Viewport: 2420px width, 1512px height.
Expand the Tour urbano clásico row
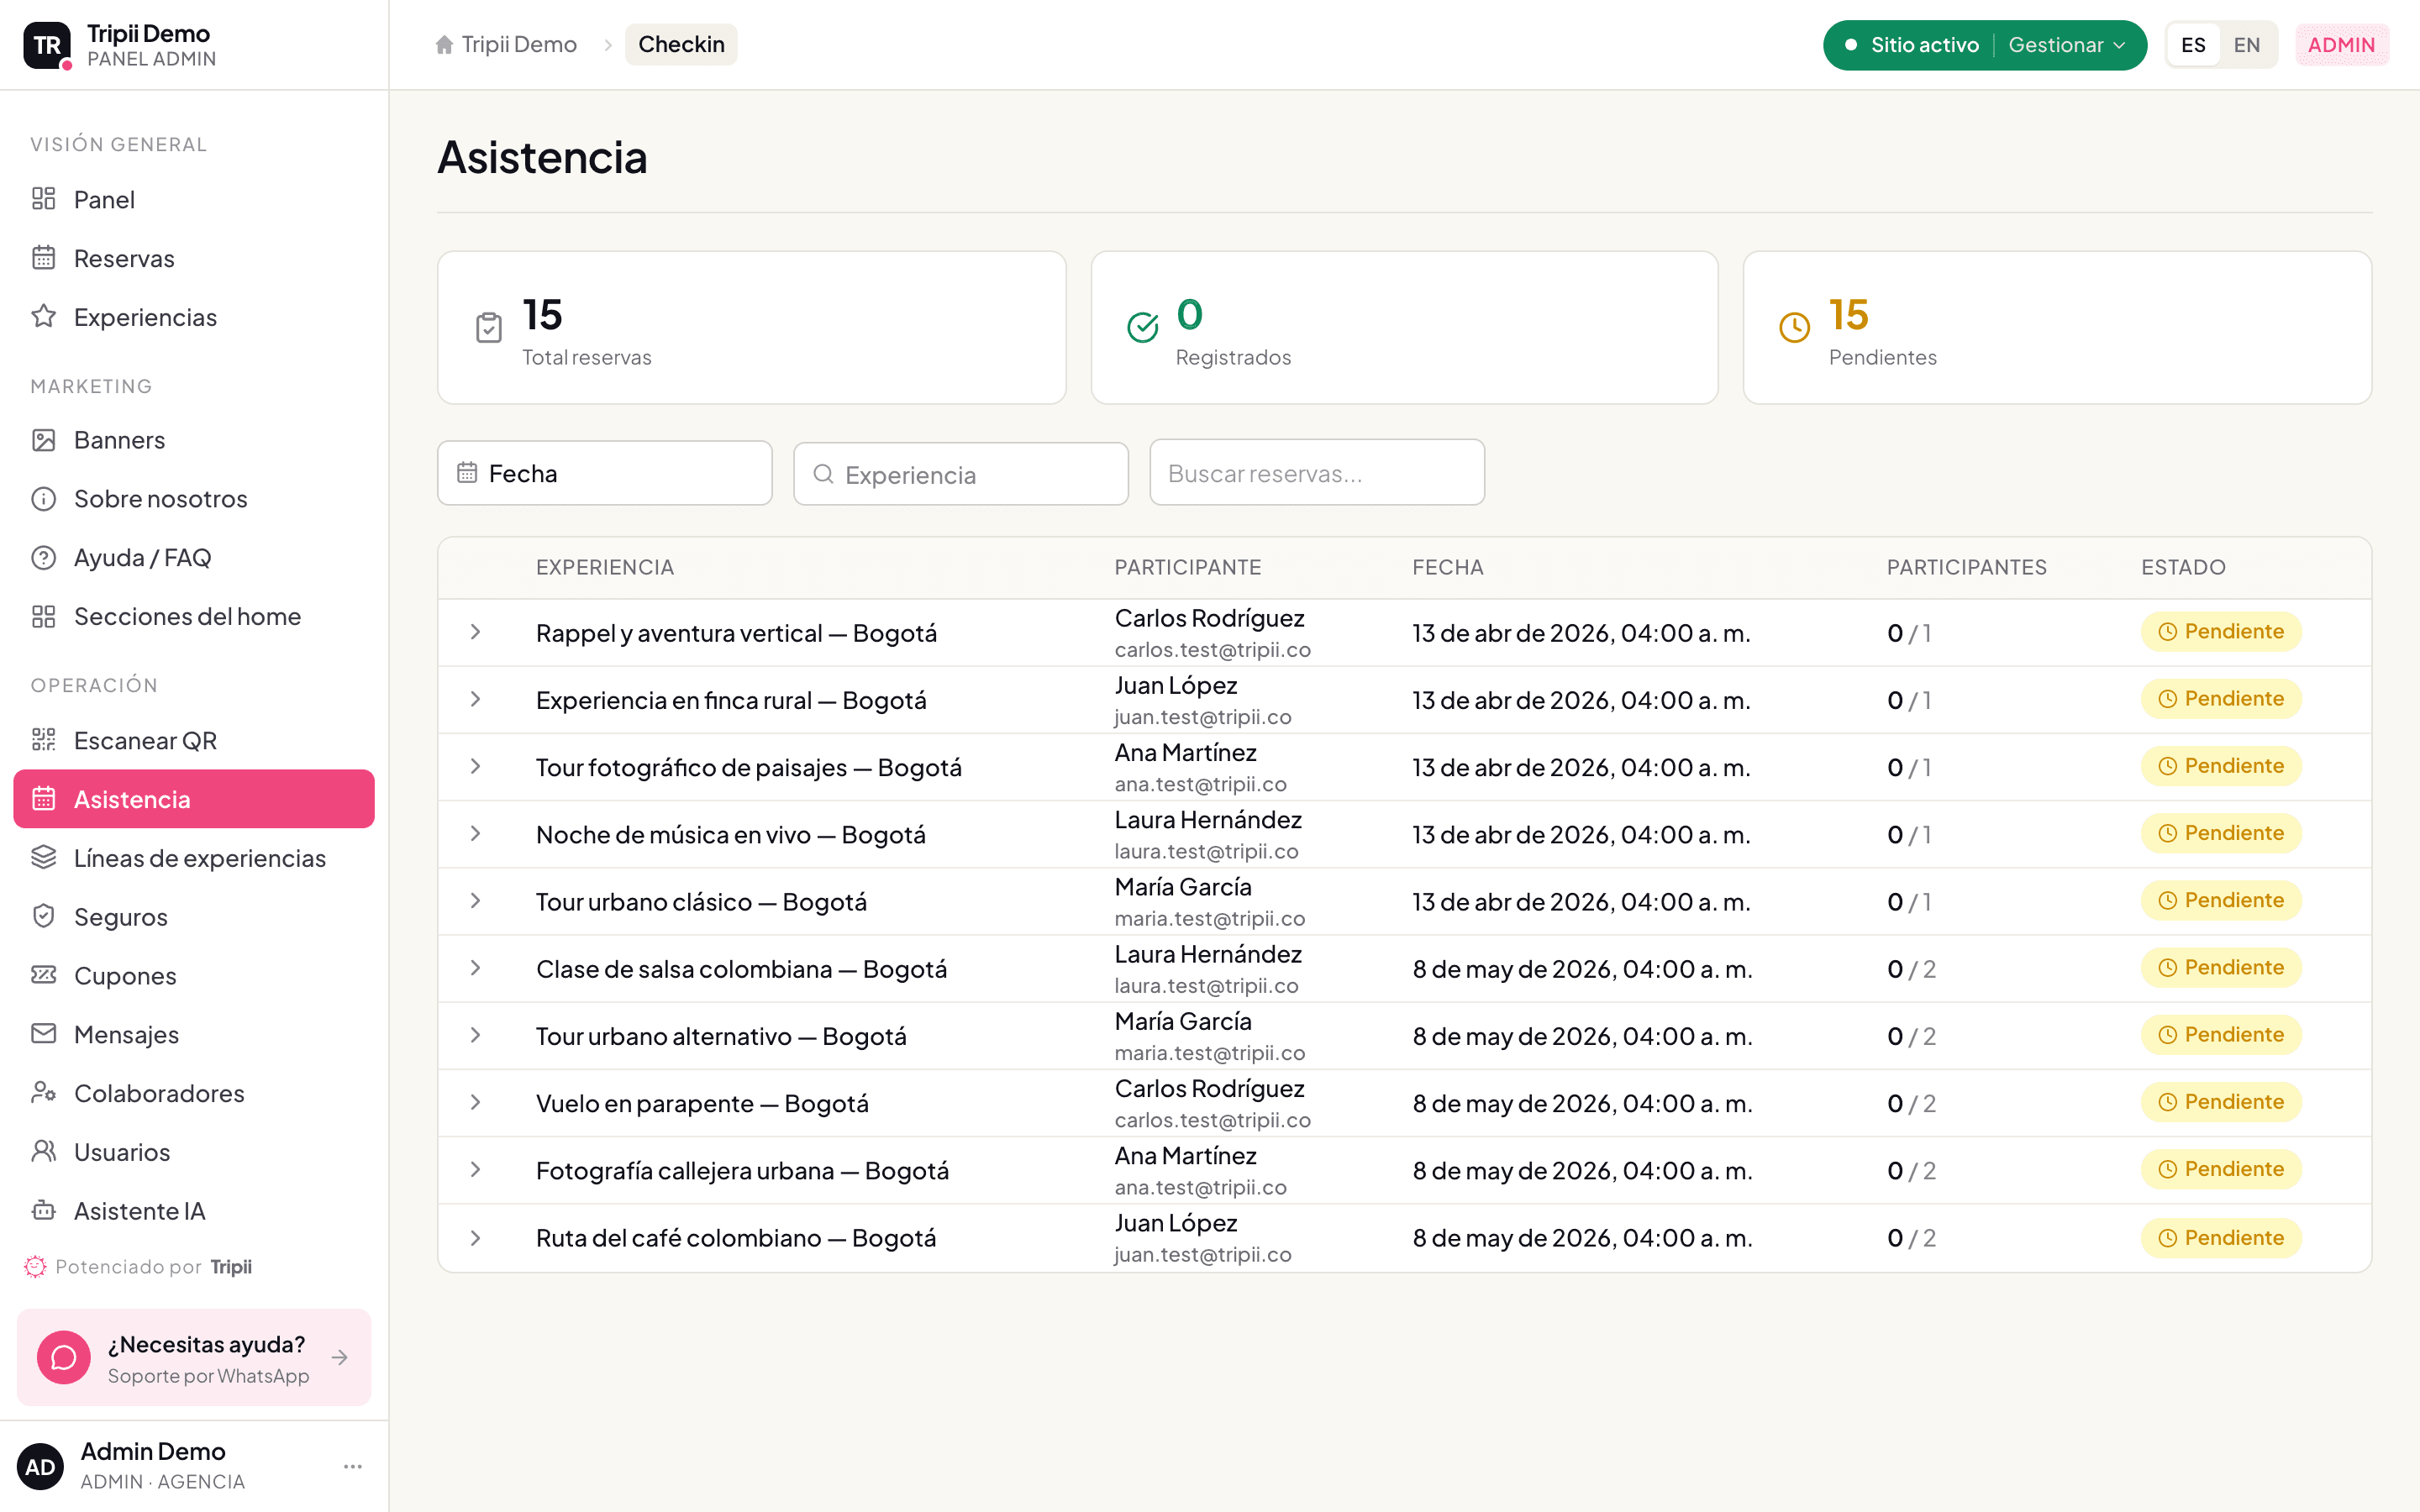click(x=476, y=900)
